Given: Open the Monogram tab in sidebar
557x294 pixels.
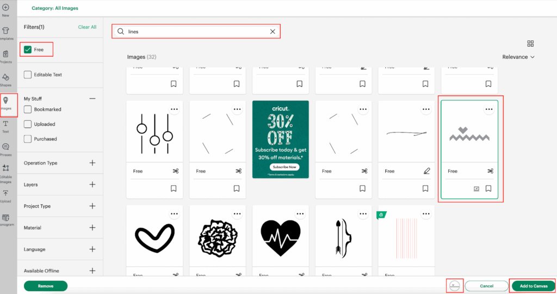Looking at the screenshot, I should pyautogui.click(x=5, y=219).
